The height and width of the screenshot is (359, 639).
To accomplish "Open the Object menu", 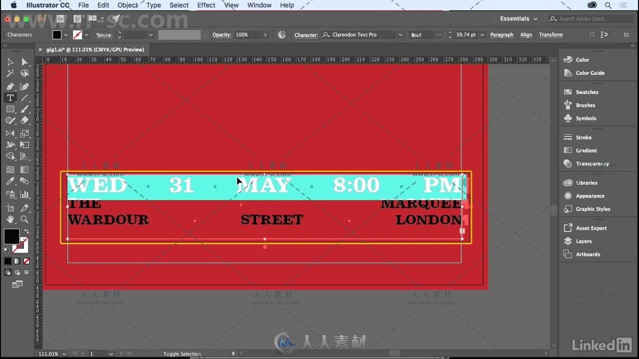I will [128, 5].
